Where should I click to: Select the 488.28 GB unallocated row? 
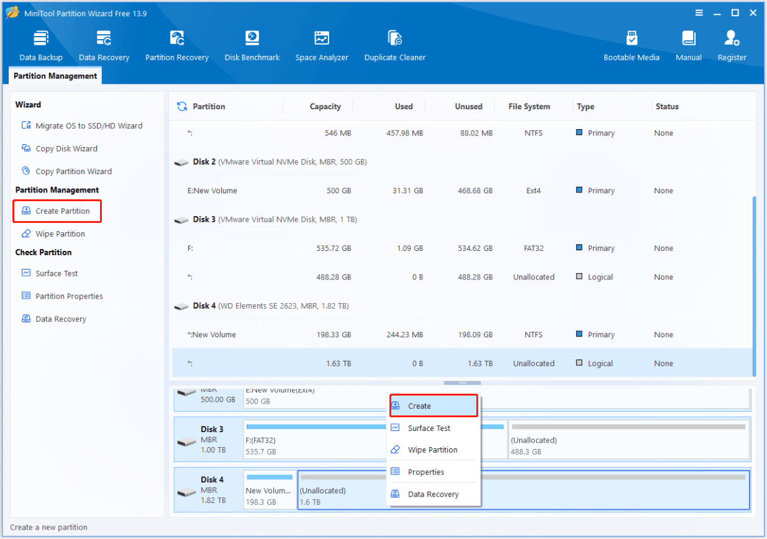pos(462,277)
